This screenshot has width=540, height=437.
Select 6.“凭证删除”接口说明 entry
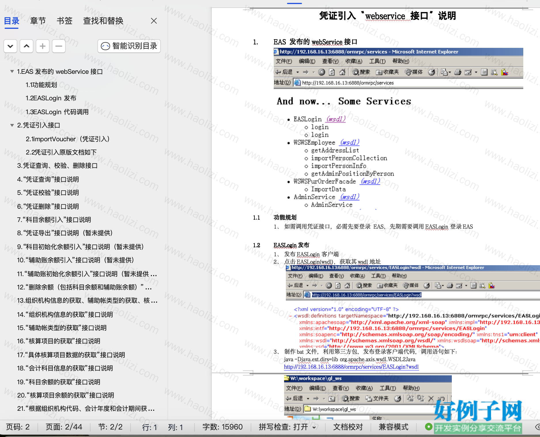[x=48, y=206]
